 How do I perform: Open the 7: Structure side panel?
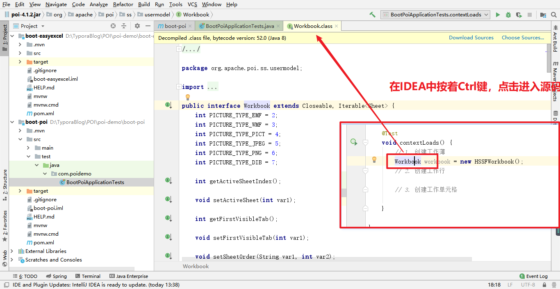5,184
